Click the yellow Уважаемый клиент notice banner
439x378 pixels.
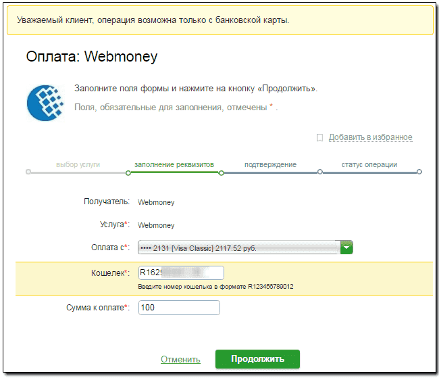[x=219, y=20]
